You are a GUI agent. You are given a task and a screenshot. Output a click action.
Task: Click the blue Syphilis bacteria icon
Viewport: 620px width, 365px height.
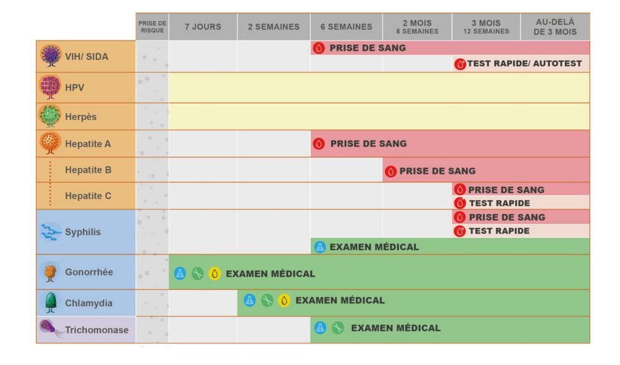[50, 232]
